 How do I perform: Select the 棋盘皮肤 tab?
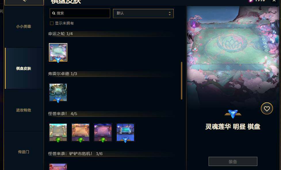(24, 68)
